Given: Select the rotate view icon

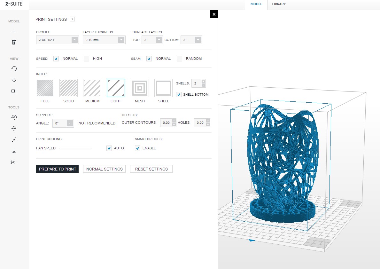Looking at the screenshot, I should [x=14, y=68].
